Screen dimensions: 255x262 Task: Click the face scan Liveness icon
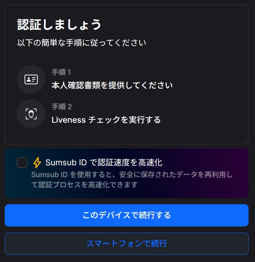pos(31,114)
